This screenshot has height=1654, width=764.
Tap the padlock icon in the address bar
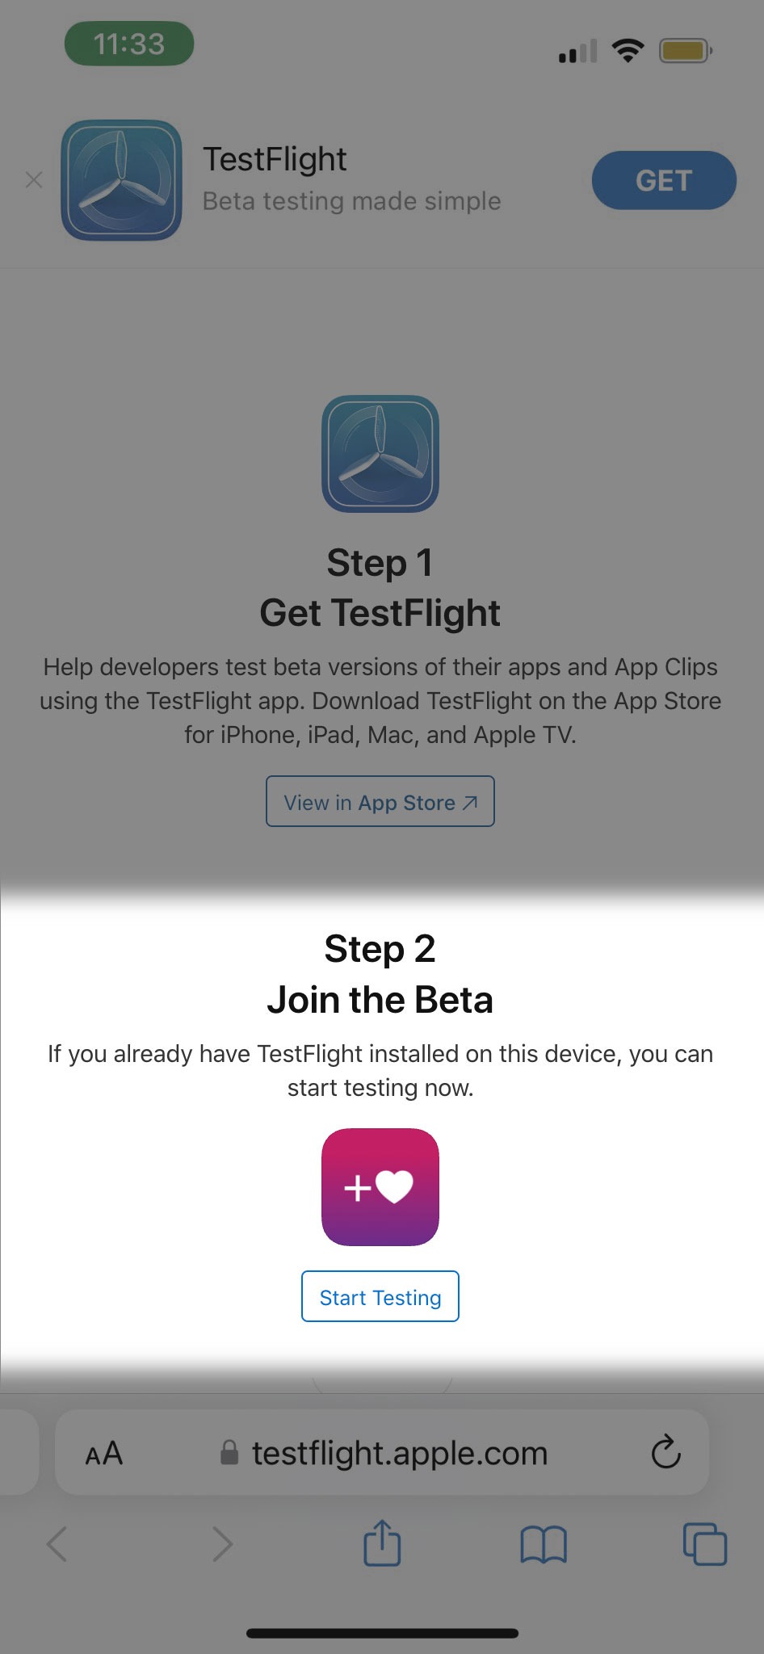point(229,1453)
